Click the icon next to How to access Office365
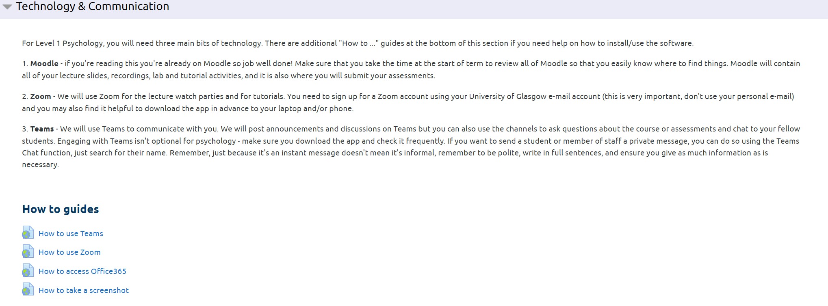This screenshot has height=306, width=828. 28,271
